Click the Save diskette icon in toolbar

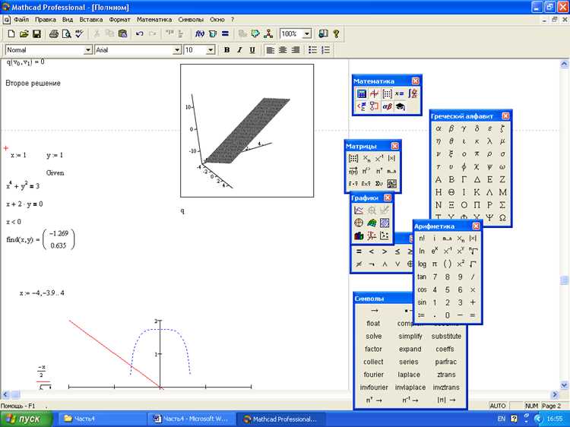tap(36, 33)
